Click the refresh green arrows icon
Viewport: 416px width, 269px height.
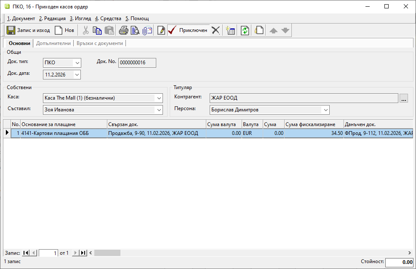tap(245, 30)
